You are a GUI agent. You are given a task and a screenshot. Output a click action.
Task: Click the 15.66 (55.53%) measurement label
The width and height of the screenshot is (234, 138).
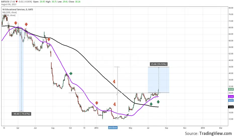click(158, 64)
